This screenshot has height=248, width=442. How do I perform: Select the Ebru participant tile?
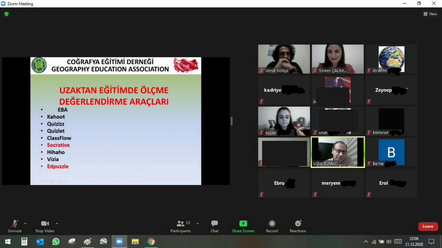[284, 183]
